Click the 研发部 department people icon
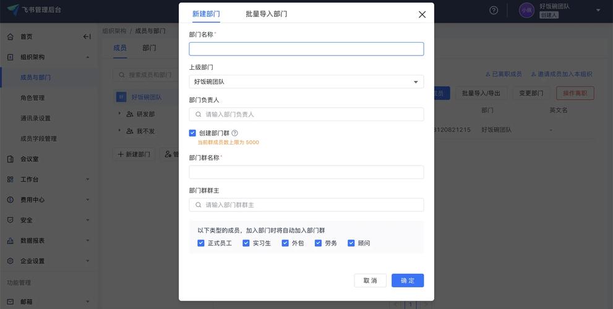613x309 pixels. (x=130, y=114)
